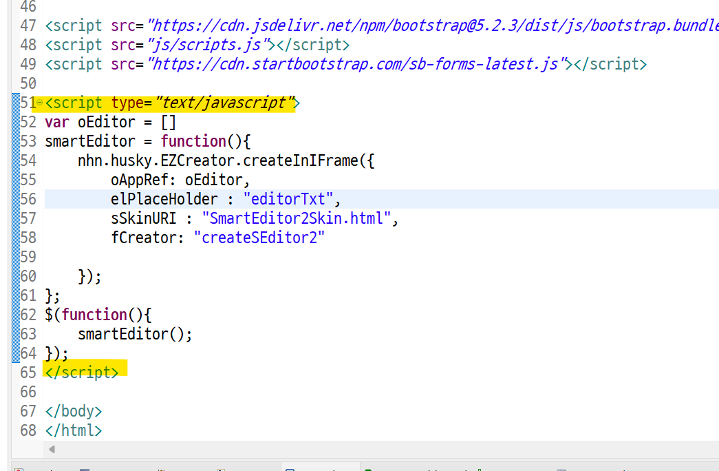Click the highlighted closing </script> tag
Image resolution: width=719 pixels, height=471 pixels.
pos(82,373)
